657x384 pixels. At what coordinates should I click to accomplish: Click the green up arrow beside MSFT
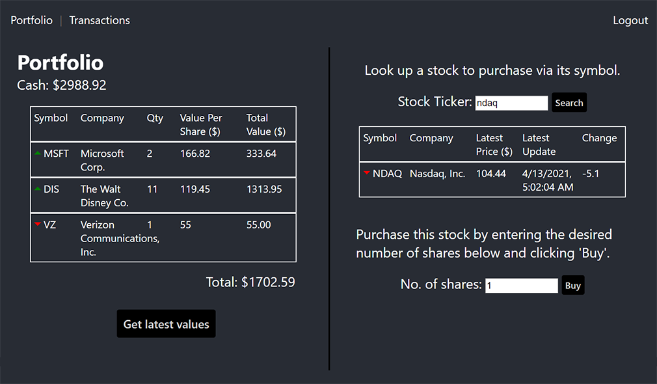tap(38, 153)
